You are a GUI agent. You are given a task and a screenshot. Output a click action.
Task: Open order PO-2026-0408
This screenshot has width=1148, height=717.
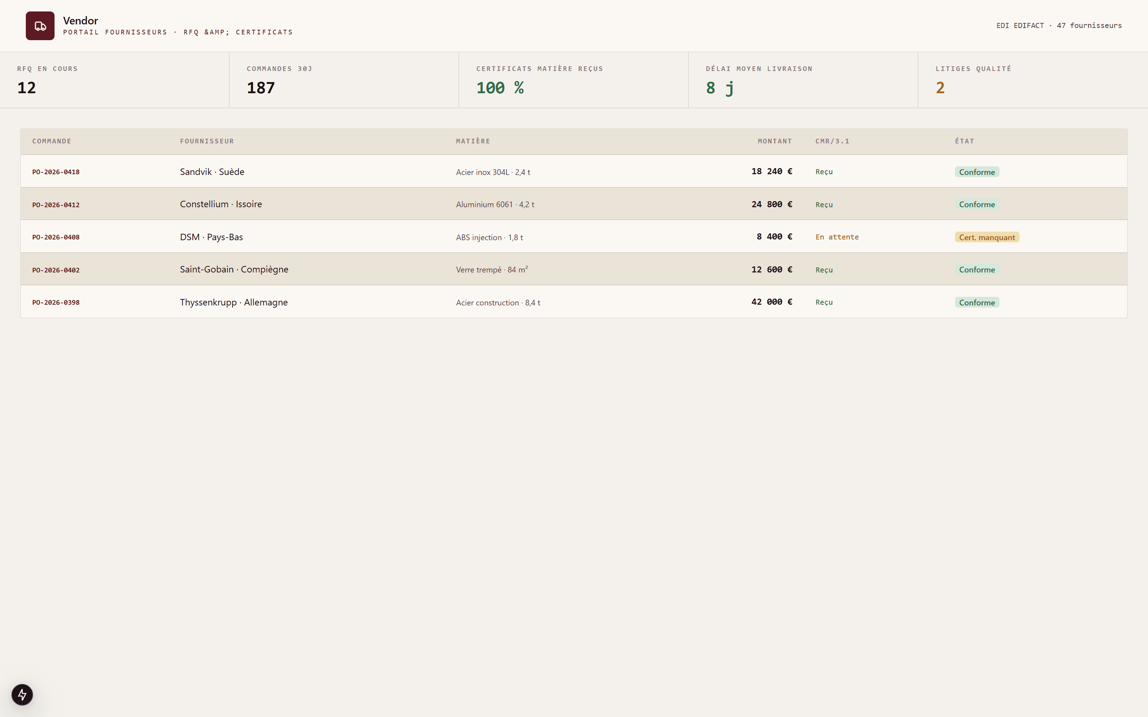[56, 237]
